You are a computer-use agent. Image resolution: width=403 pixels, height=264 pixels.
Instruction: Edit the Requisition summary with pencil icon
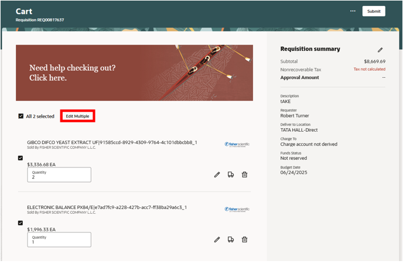380,50
